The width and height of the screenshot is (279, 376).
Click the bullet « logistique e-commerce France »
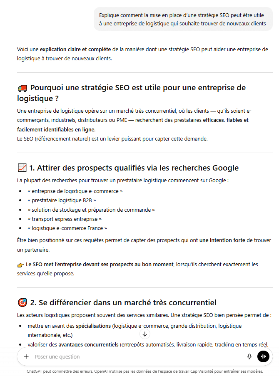(67, 228)
